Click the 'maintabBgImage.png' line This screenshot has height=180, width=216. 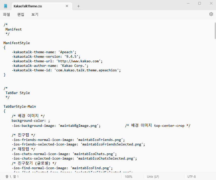tap(56, 126)
